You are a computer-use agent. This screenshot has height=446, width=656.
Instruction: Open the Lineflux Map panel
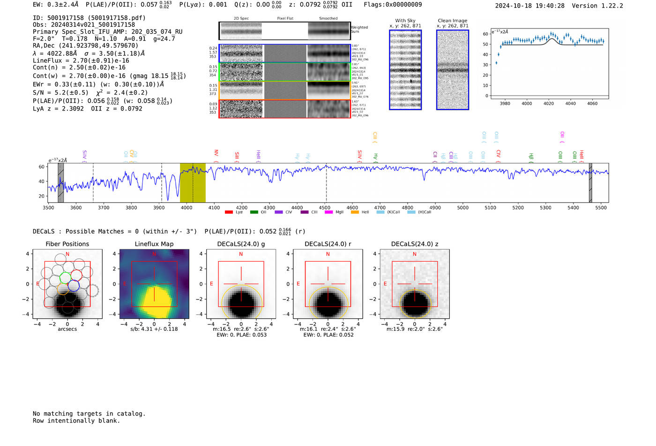coord(154,284)
